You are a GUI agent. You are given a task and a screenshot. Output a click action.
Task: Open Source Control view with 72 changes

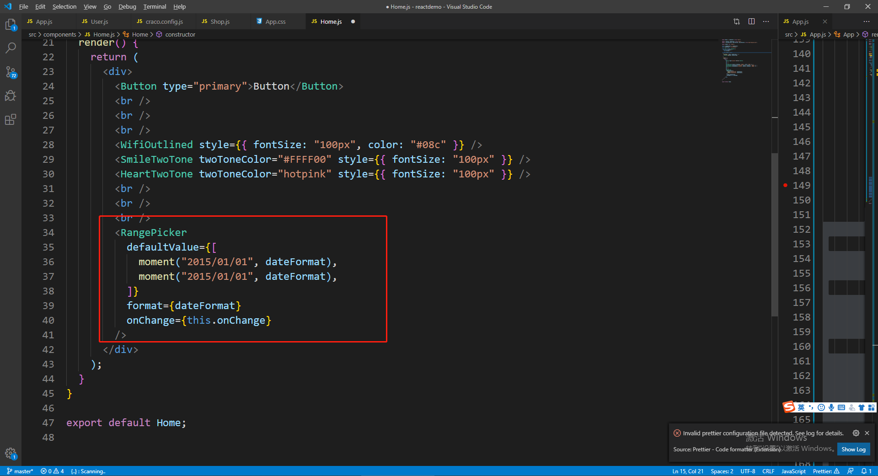coord(11,72)
